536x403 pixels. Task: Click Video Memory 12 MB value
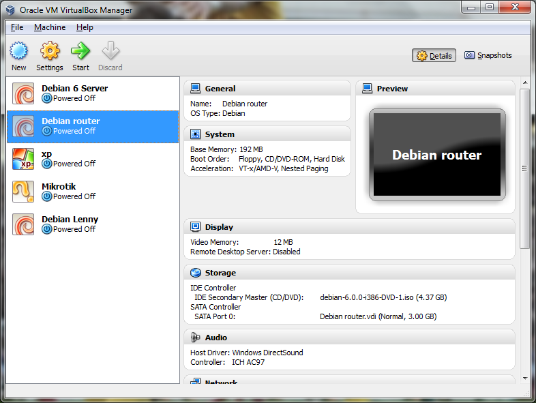(x=283, y=242)
